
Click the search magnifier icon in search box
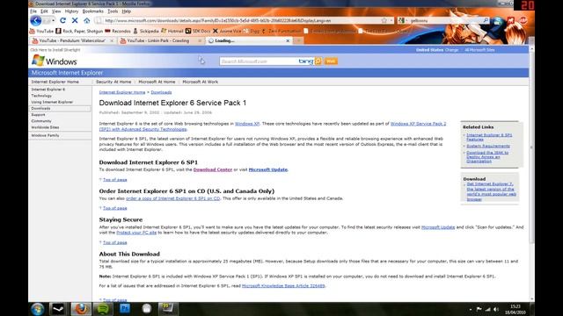point(486,20)
